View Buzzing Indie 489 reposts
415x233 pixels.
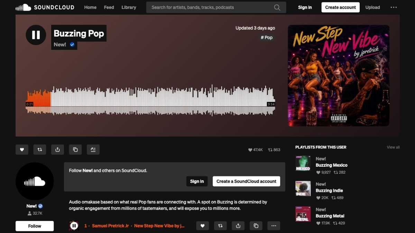tap(338, 198)
